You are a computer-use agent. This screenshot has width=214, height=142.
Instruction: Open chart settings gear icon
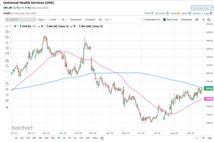click(x=197, y=20)
